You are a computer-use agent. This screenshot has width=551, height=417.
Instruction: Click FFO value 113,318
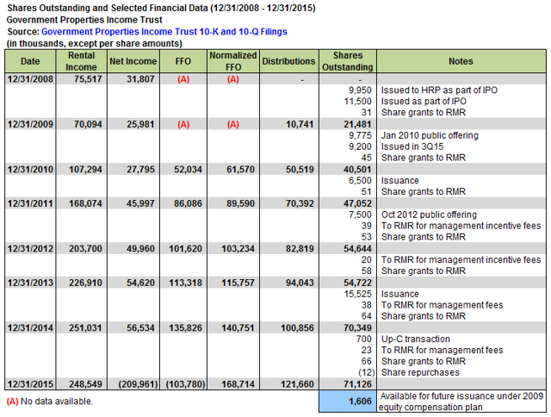[x=186, y=283]
